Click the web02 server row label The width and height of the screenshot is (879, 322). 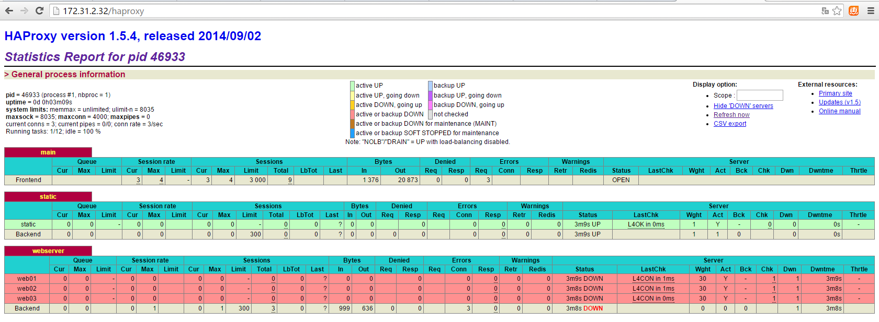(27, 289)
